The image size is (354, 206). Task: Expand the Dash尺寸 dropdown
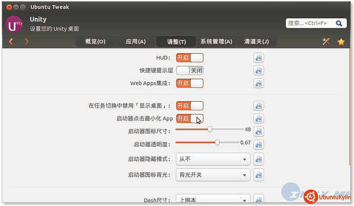(x=213, y=199)
